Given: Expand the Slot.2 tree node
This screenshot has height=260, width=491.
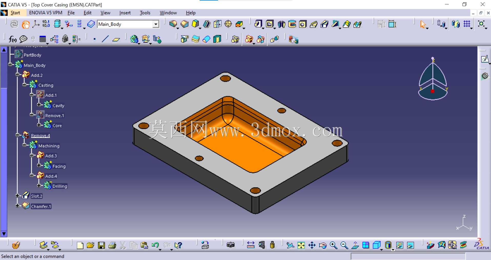Looking at the screenshot, I should tap(17, 196).
